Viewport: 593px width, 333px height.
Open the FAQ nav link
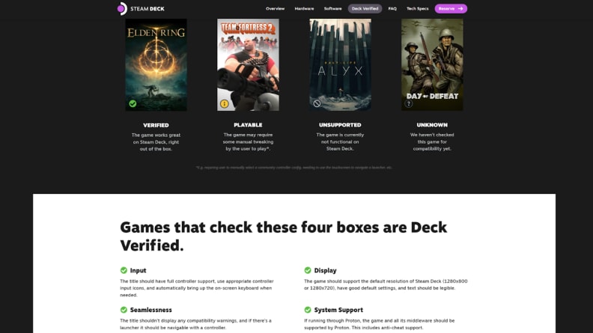392,8
